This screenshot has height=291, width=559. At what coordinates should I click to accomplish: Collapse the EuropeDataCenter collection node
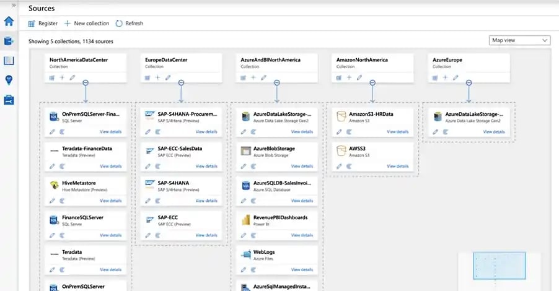[x=181, y=82]
